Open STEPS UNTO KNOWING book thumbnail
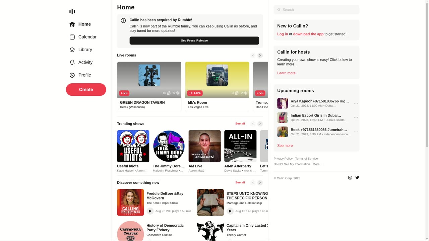 coord(210,203)
